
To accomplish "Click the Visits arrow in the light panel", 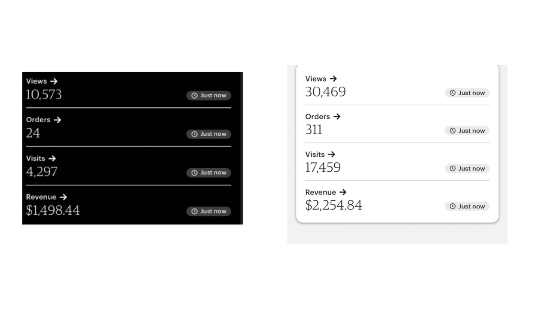I will tap(331, 154).
